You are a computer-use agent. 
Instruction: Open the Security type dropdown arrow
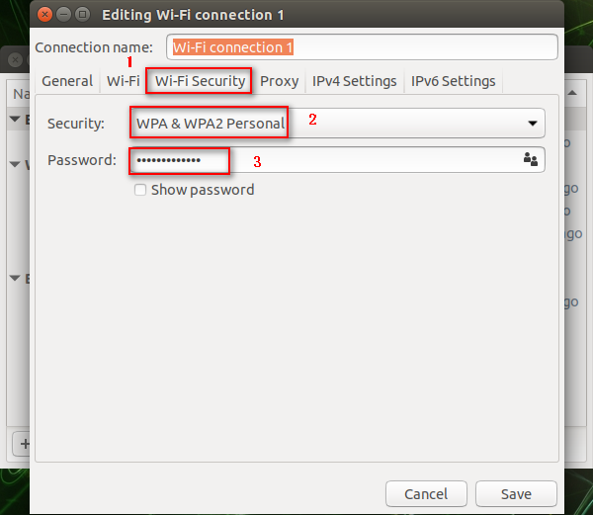click(x=533, y=124)
